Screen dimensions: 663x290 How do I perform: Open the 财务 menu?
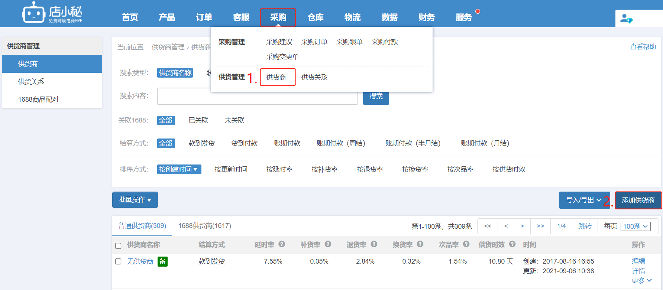(x=427, y=17)
